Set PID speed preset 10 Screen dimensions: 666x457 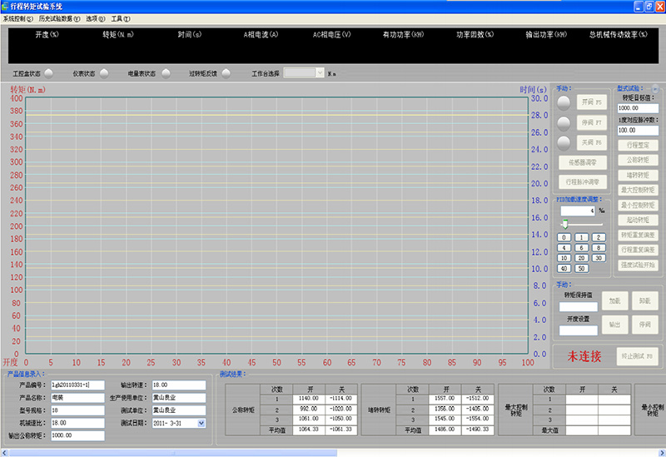tap(564, 258)
